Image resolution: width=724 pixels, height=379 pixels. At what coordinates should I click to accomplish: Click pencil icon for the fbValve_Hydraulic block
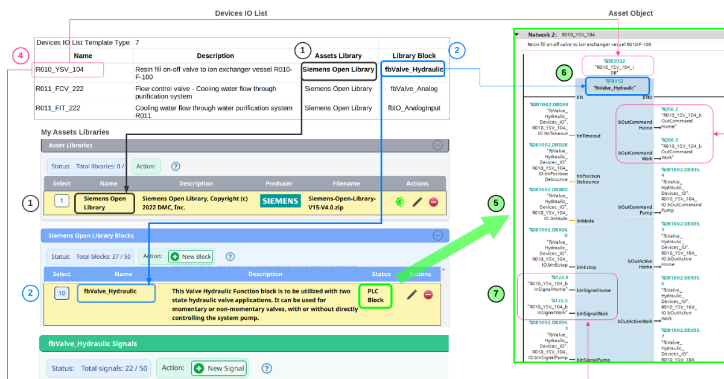pyautogui.click(x=412, y=295)
